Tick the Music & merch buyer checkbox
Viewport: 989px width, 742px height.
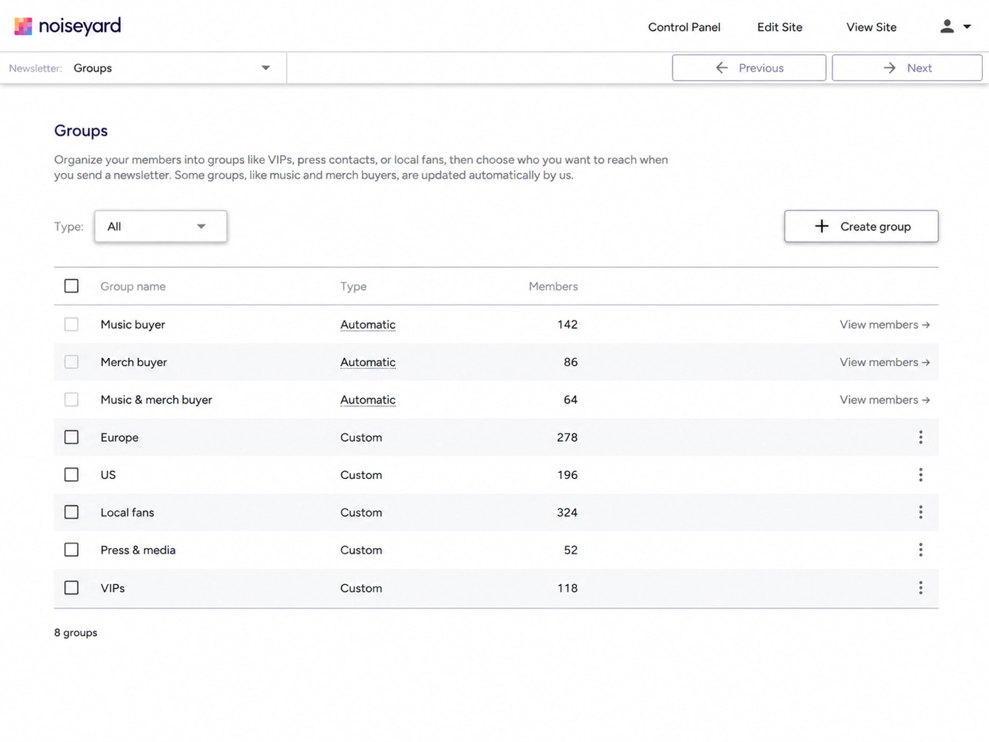pos(71,400)
